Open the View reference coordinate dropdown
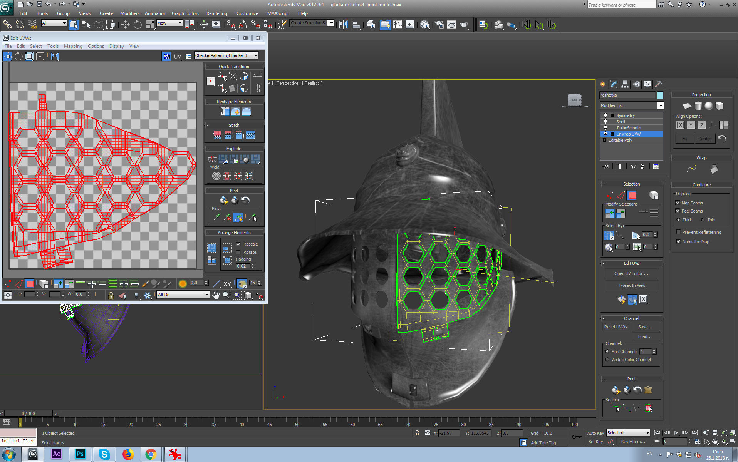The height and width of the screenshot is (462, 738). [x=169, y=23]
